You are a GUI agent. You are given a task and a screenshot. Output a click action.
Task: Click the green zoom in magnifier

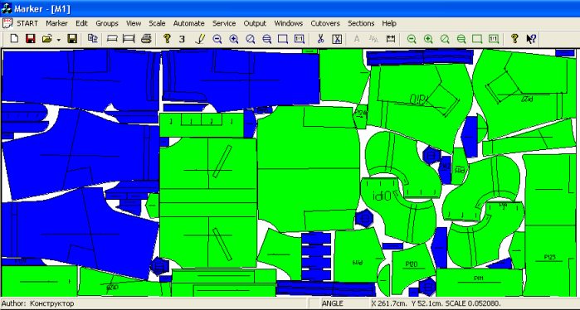click(x=428, y=38)
